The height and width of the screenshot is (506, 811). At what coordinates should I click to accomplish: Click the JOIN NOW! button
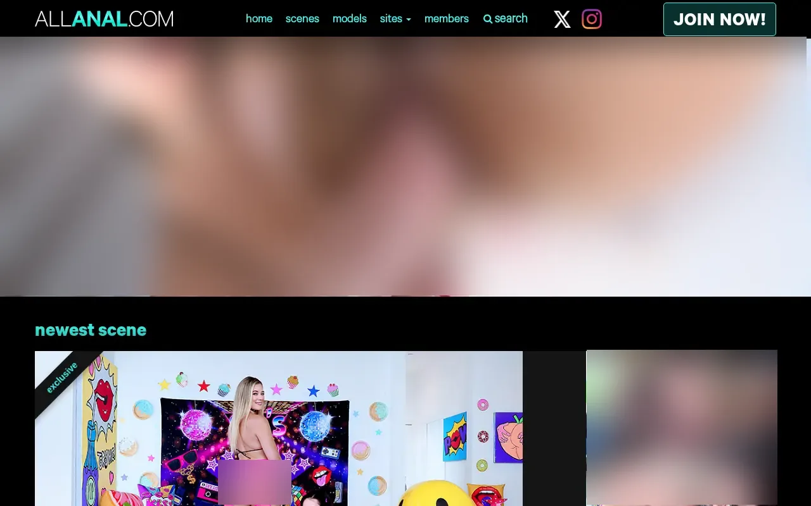(x=720, y=20)
